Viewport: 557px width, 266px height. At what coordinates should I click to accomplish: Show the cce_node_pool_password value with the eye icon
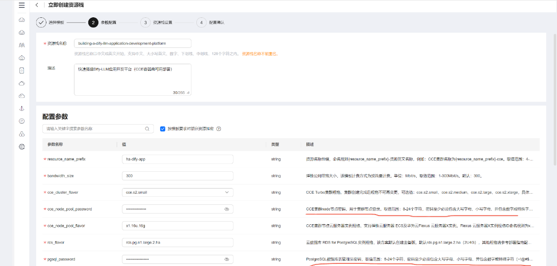pyautogui.click(x=226, y=209)
